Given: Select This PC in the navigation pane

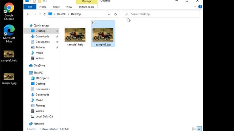Looking at the screenshot, I should coord(38,73).
